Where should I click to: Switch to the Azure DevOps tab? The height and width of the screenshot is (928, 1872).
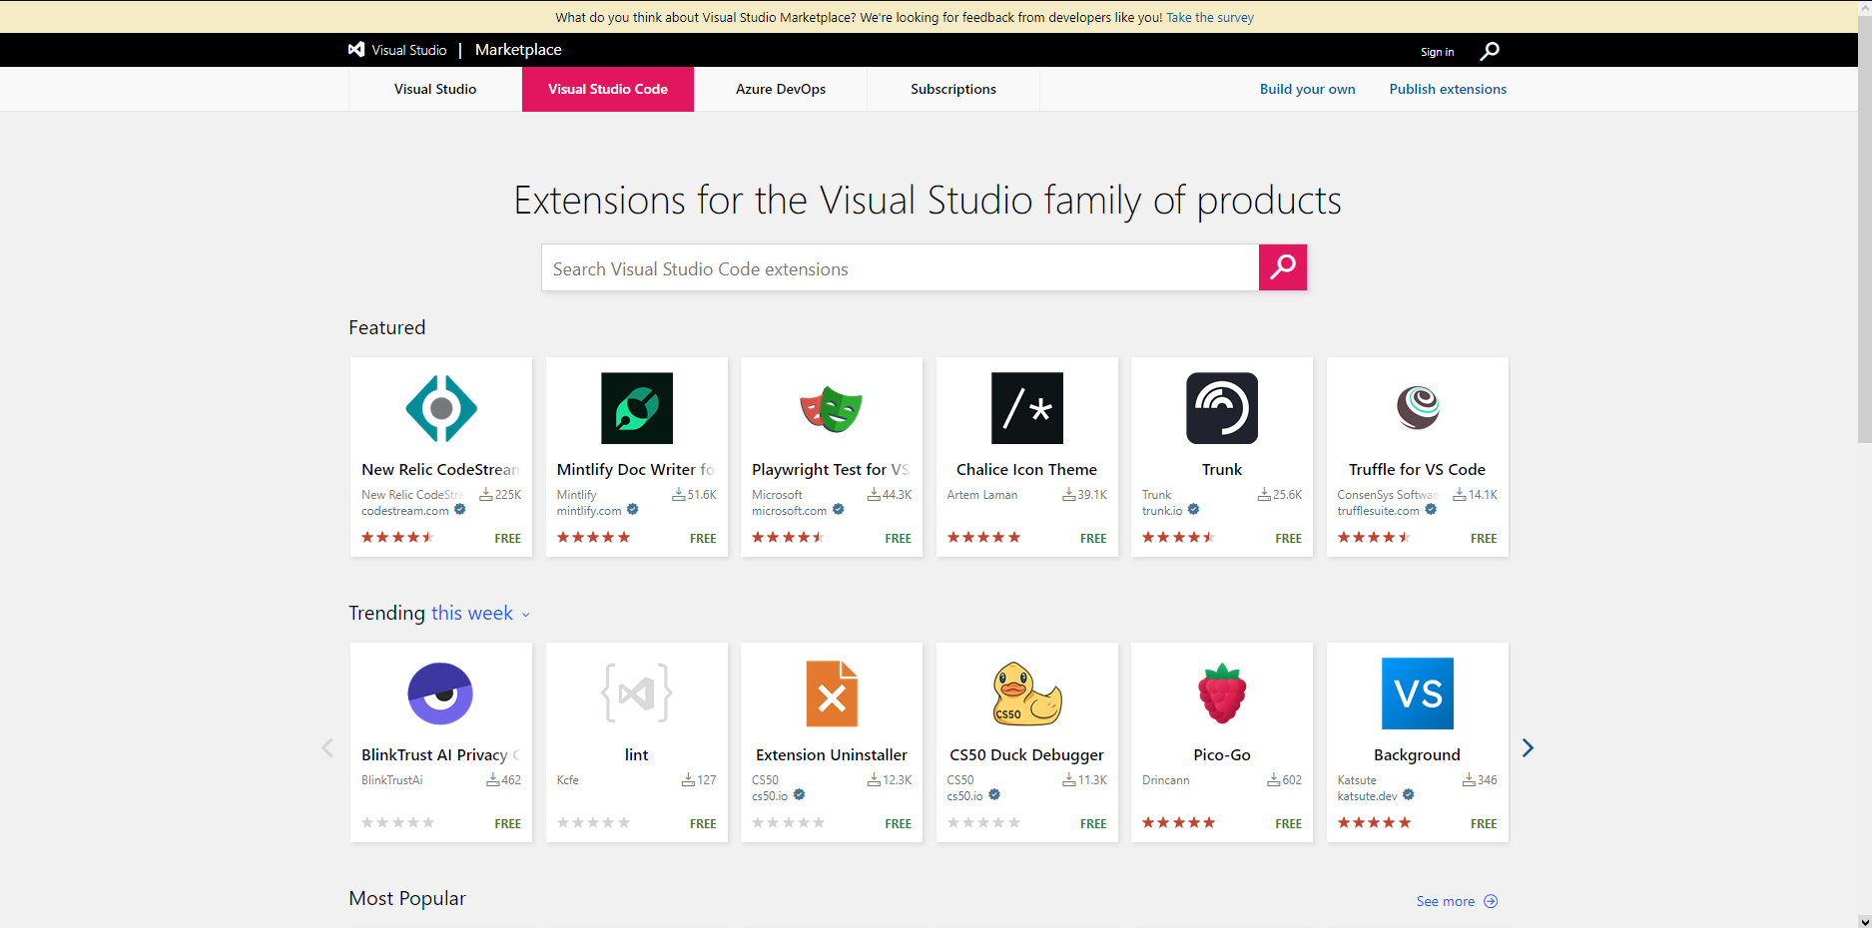click(780, 89)
